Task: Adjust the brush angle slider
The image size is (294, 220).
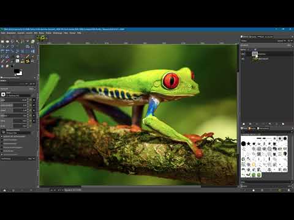Action: (x=13, y=111)
